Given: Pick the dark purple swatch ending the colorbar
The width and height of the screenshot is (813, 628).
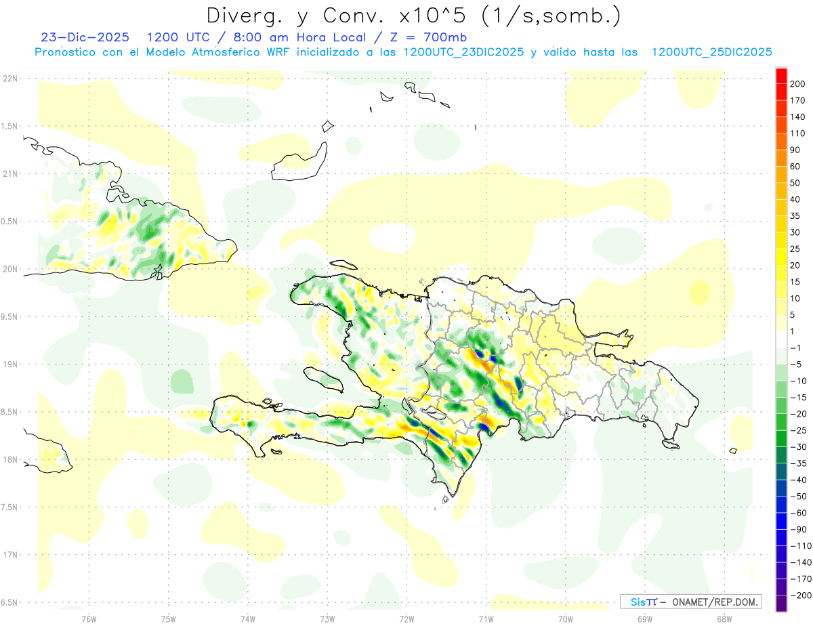Looking at the screenshot, I should 781,604.
